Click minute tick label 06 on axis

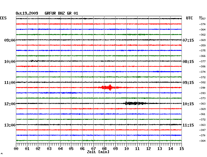click(x=82, y=149)
